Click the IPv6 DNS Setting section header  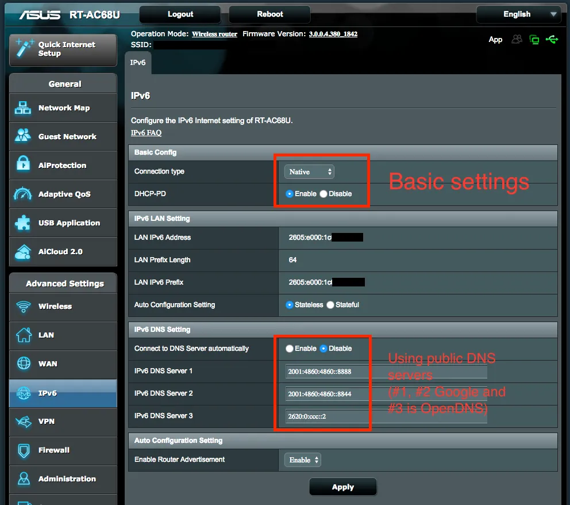343,330
